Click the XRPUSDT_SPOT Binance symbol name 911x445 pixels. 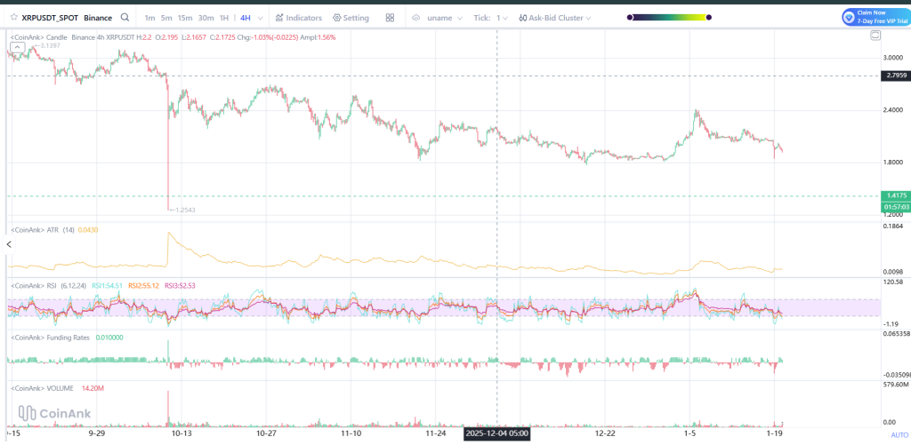pos(67,18)
